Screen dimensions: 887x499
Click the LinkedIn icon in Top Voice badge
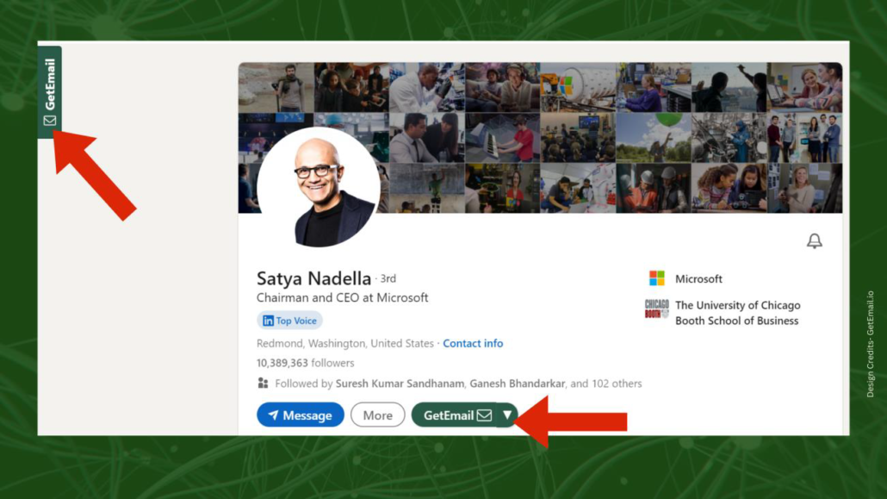coord(268,321)
